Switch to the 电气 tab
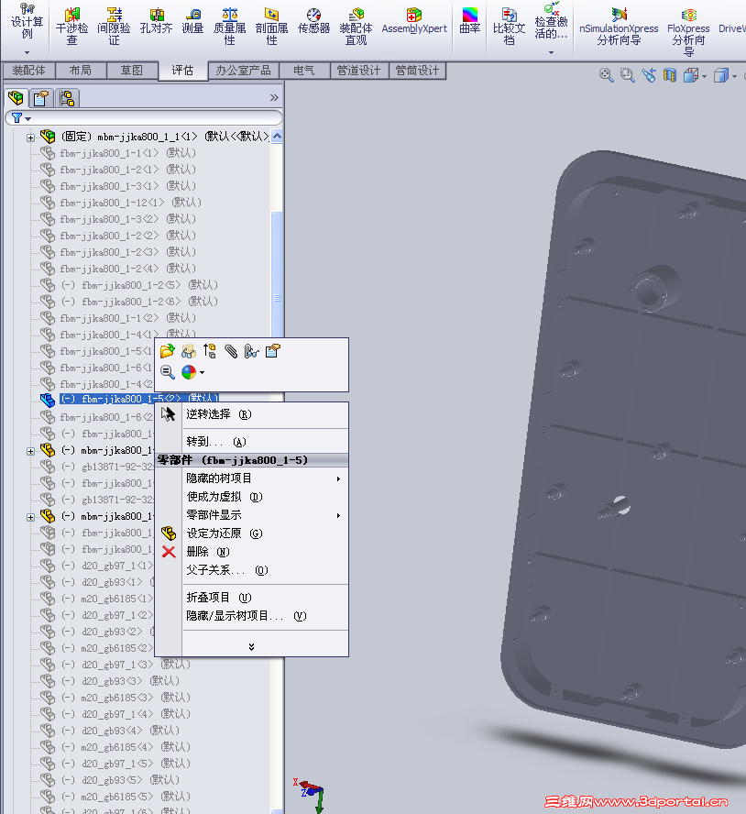The image size is (746, 814). pos(304,70)
